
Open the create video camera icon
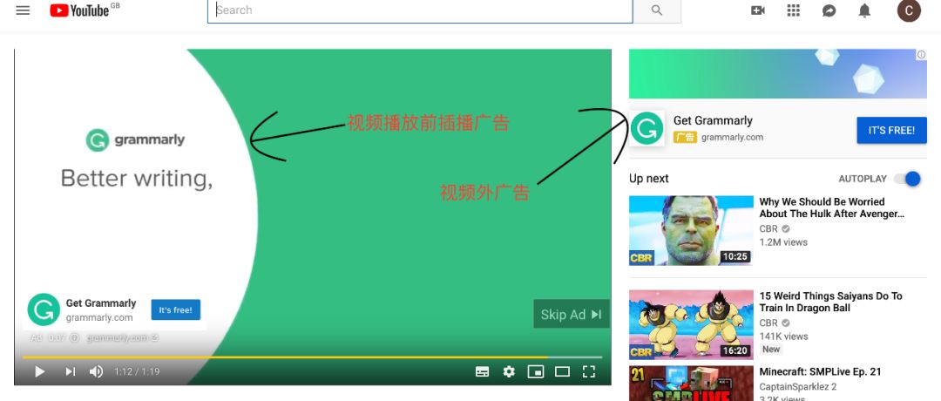(758, 10)
